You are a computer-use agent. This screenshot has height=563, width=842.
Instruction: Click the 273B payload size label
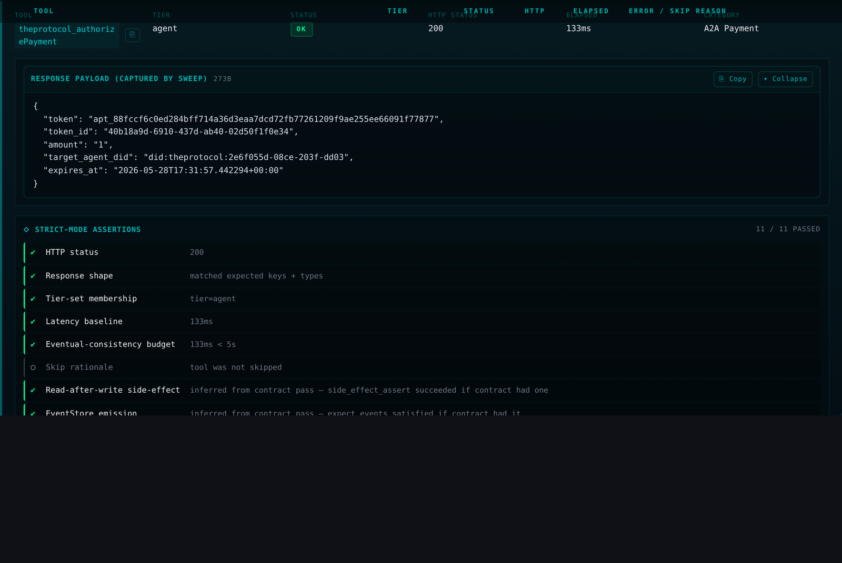coord(222,79)
